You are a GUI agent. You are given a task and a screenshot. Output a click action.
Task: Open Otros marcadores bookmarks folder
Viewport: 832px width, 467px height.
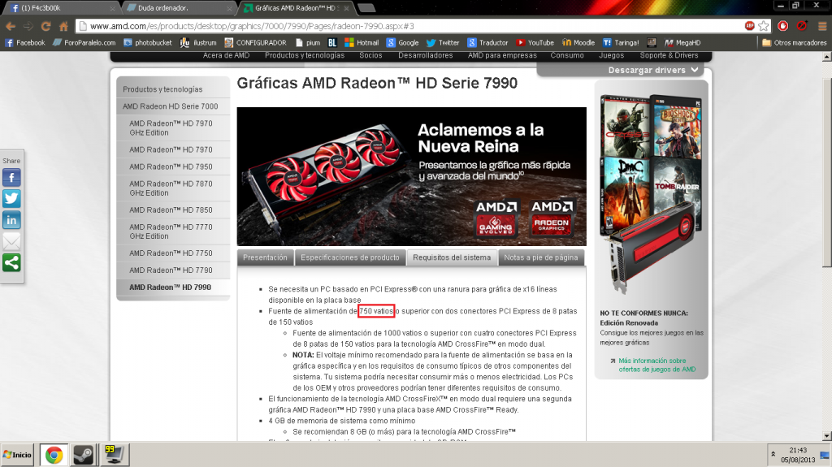(795, 42)
